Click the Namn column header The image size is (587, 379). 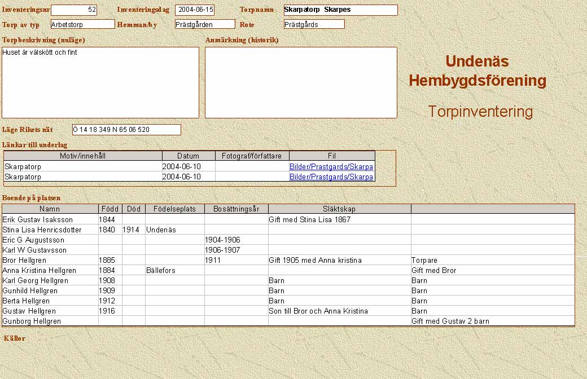click(50, 209)
